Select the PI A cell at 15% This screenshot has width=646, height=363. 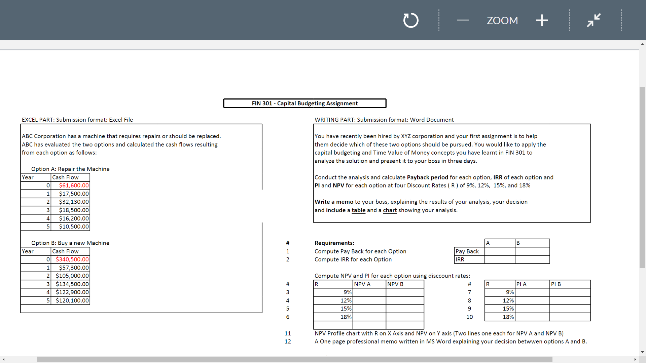pyautogui.click(x=532, y=308)
